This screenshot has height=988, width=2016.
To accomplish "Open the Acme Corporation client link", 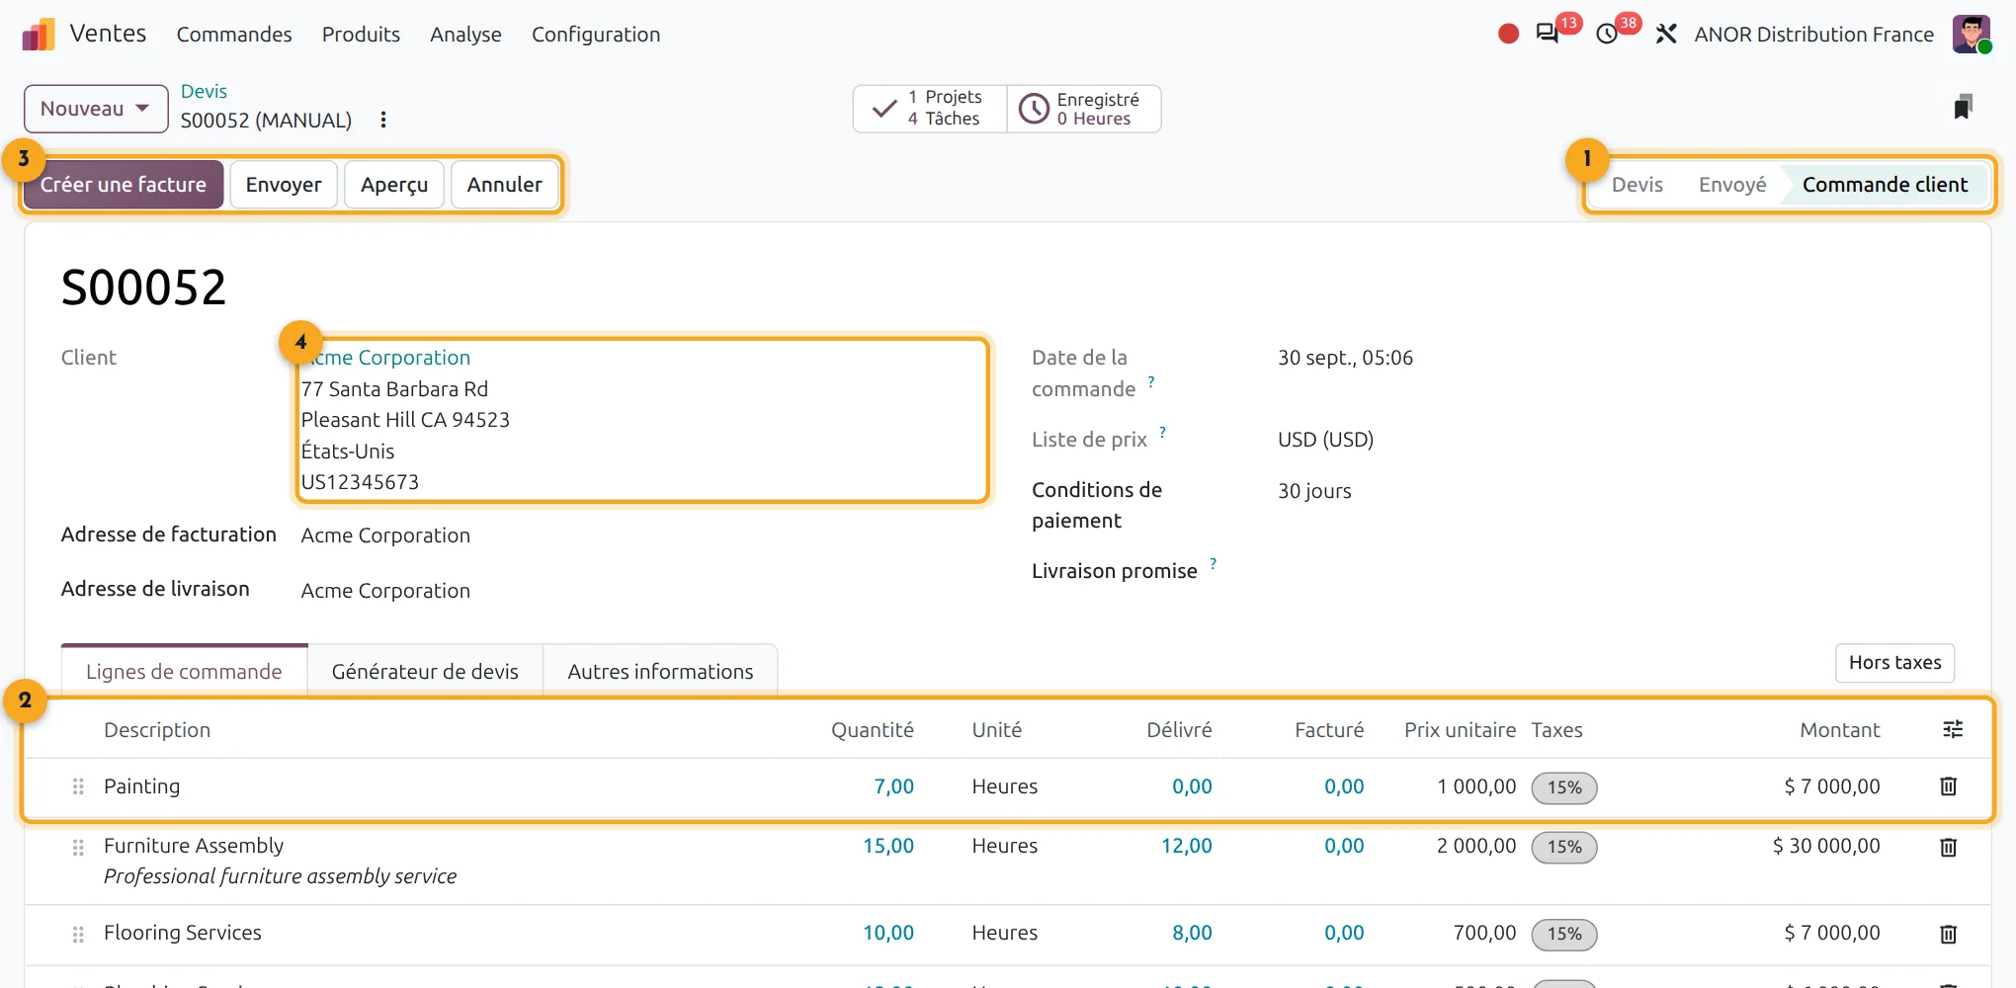I will [385, 358].
